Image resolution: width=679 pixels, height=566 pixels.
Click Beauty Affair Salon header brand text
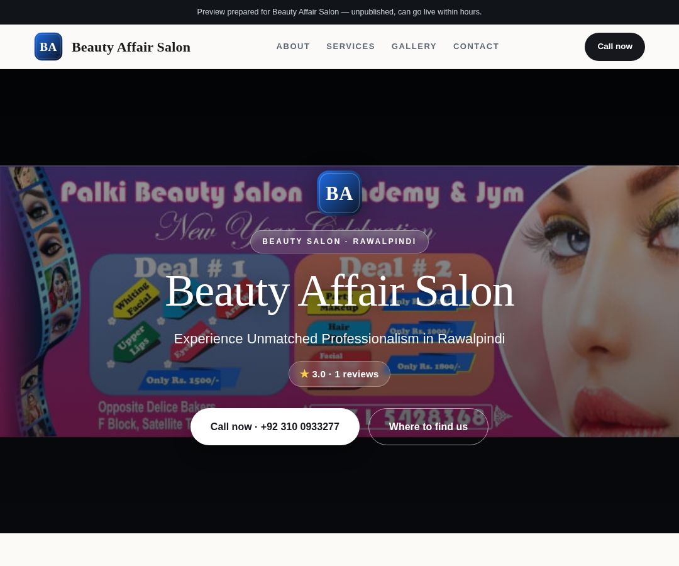pos(131,47)
